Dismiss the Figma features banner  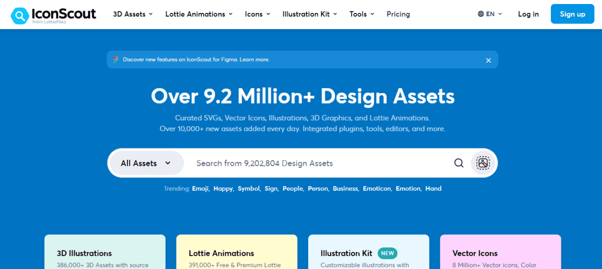pos(488,60)
